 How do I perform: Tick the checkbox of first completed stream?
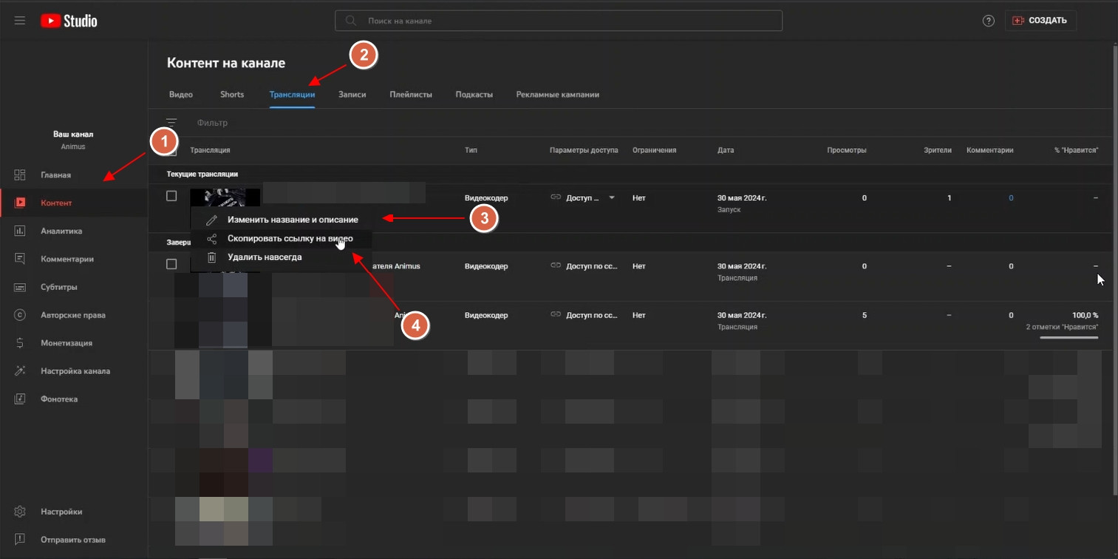pos(171,264)
